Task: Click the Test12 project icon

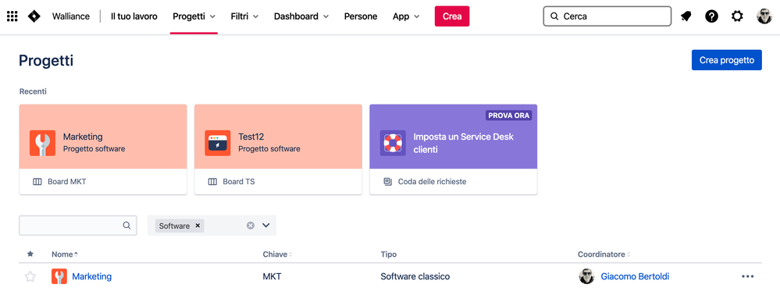Action: tap(217, 143)
